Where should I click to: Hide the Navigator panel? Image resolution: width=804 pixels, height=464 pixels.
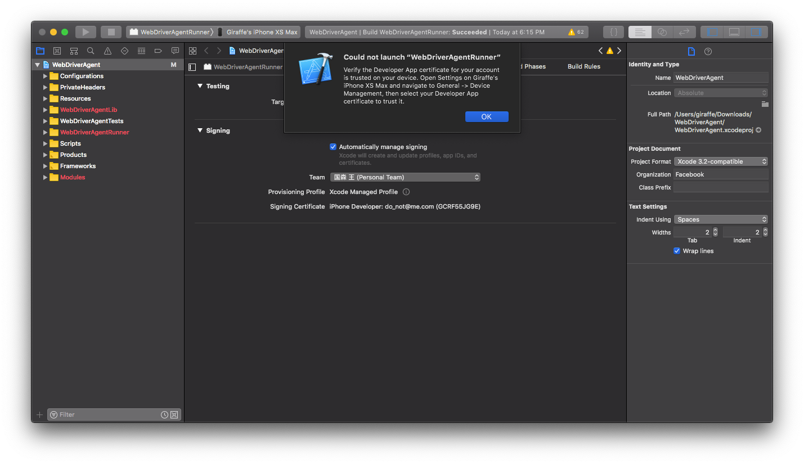tap(712, 32)
